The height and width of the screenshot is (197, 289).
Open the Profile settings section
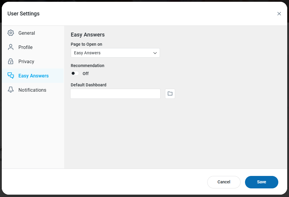[x=26, y=47]
